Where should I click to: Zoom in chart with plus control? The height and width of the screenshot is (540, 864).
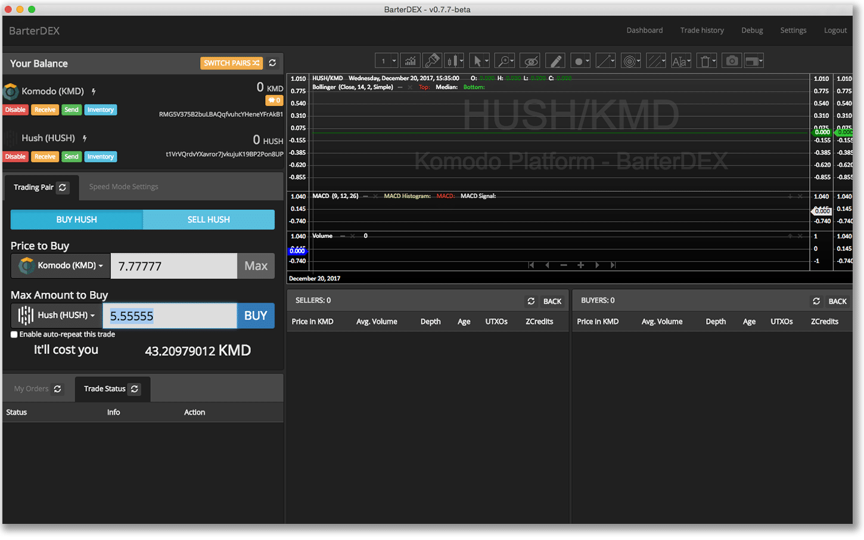580,265
